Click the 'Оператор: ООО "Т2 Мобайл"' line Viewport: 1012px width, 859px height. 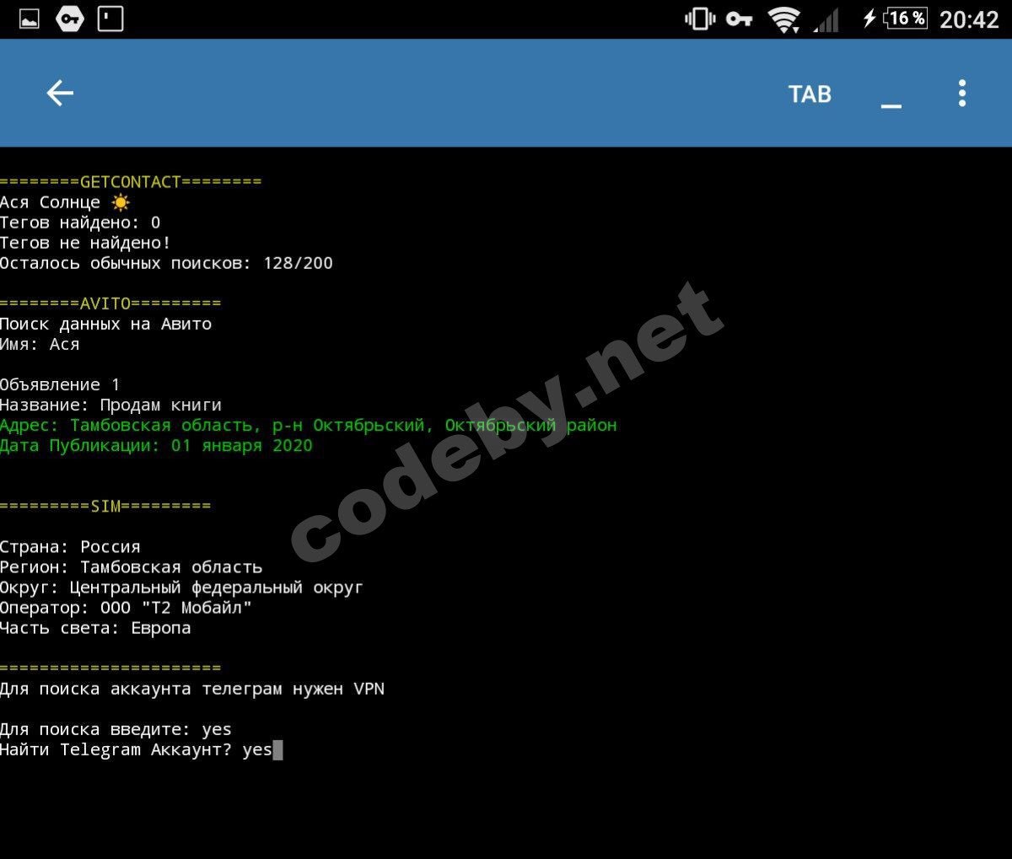point(126,607)
